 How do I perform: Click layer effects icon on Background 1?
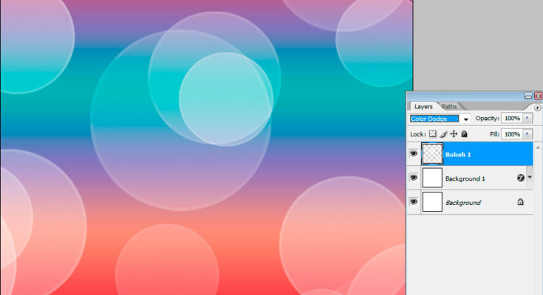(521, 178)
